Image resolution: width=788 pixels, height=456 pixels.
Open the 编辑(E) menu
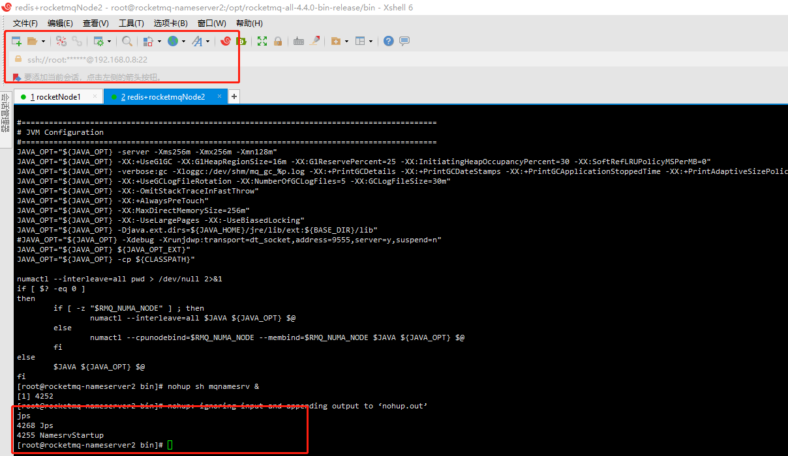pyautogui.click(x=60, y=23)
